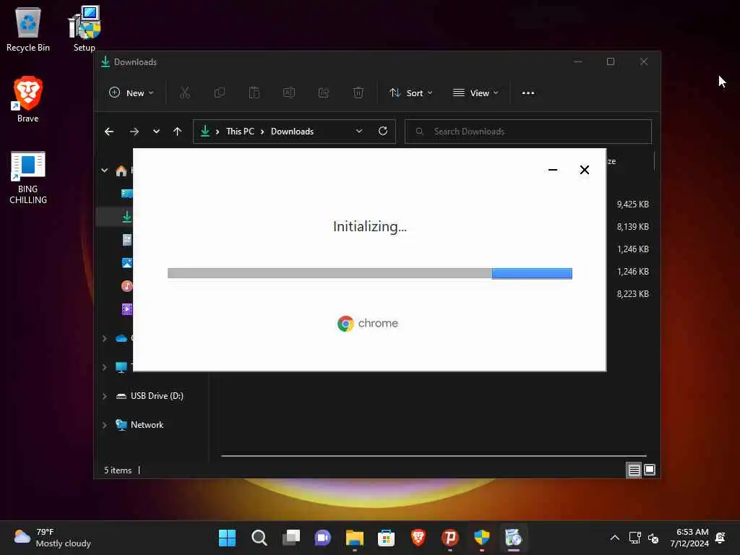Open the Setup desktop icon

pyautogui.click(x=85, y=29)
